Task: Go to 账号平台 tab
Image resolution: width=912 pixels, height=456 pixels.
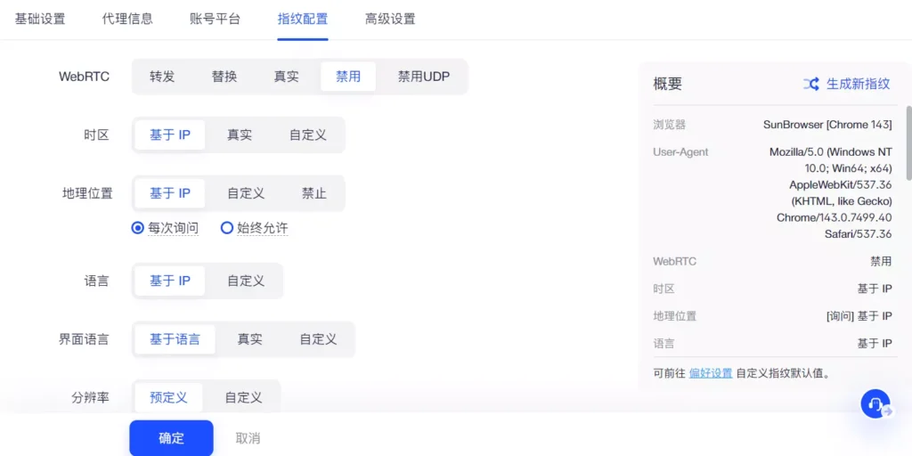Action: click(x=215, y=19)
